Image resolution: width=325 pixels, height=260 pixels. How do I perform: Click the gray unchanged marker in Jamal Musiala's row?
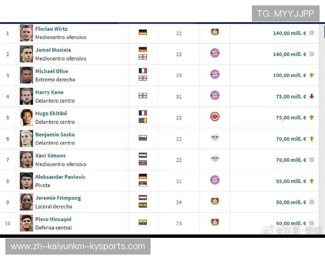(311, 54)
